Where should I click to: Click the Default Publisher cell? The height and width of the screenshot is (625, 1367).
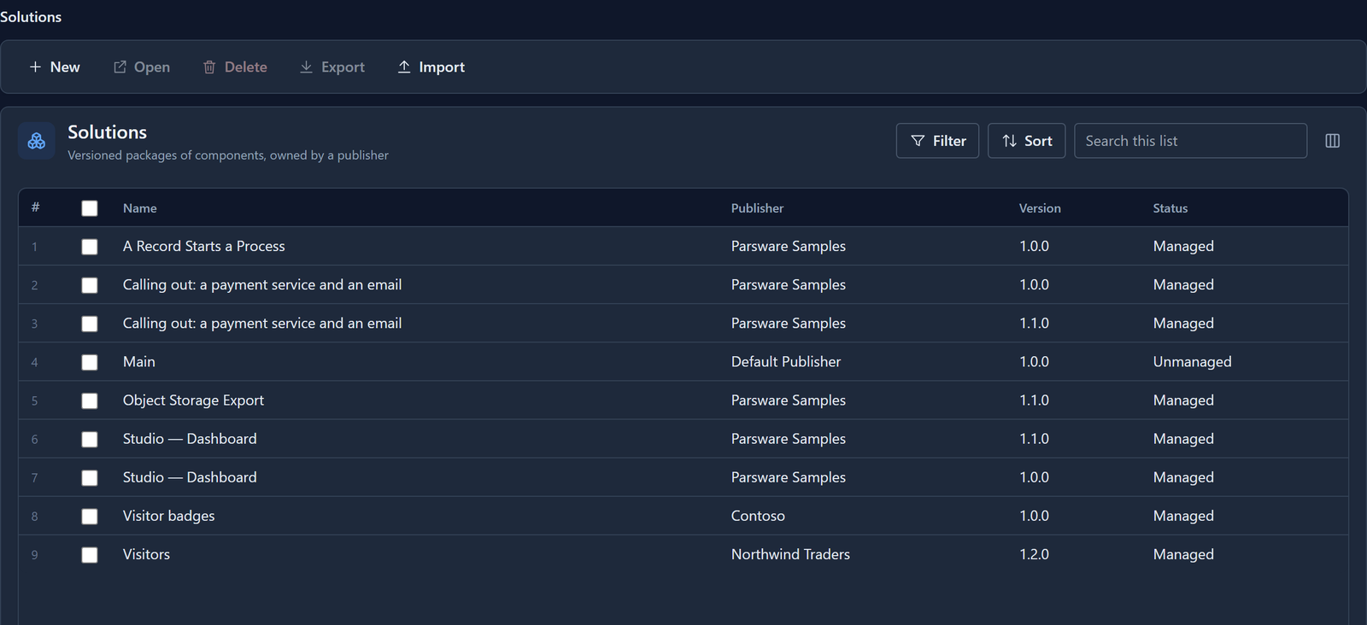(786, 361)
